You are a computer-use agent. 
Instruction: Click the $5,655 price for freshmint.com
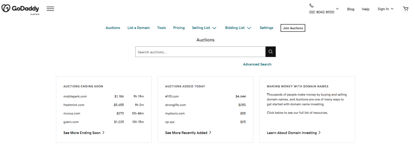pos(119,105)
